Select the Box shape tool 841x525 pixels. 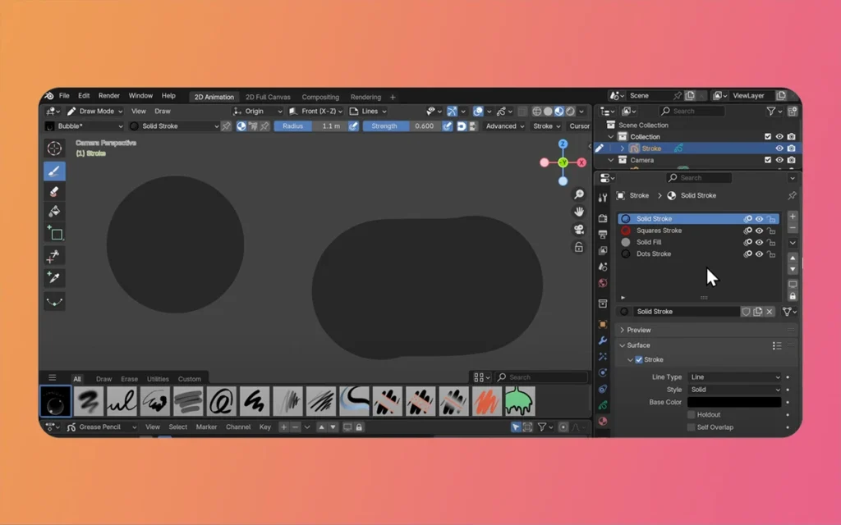(x=54, y=234)
